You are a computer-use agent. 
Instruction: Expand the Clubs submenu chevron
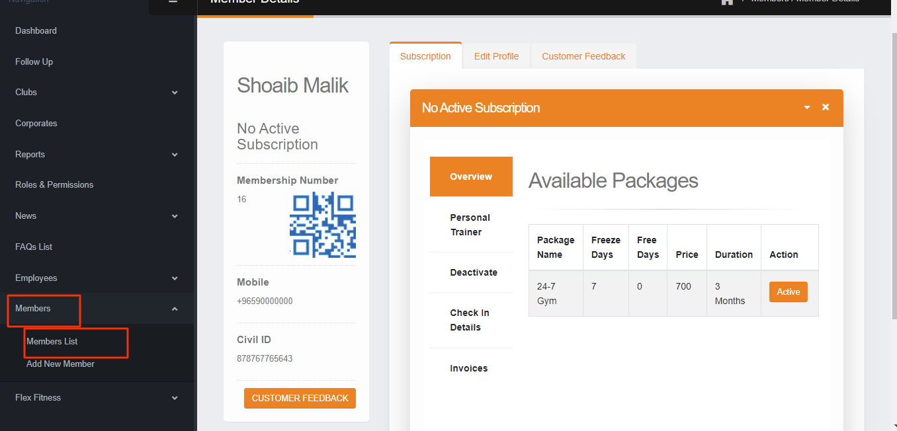pyautogui.click(x=175, y=93)
